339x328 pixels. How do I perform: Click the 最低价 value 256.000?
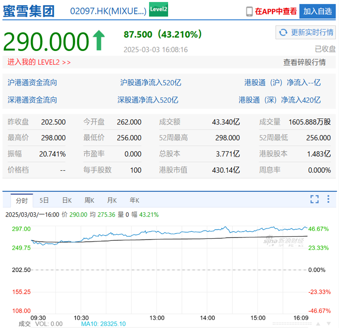129,138
